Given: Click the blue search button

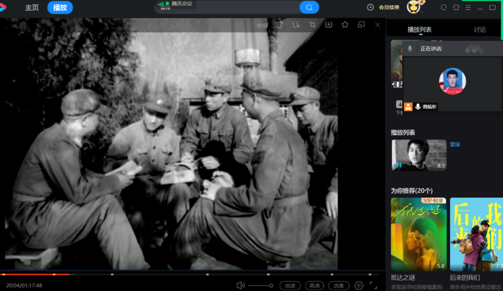Looking at the screenshot, I should (309, 7).
